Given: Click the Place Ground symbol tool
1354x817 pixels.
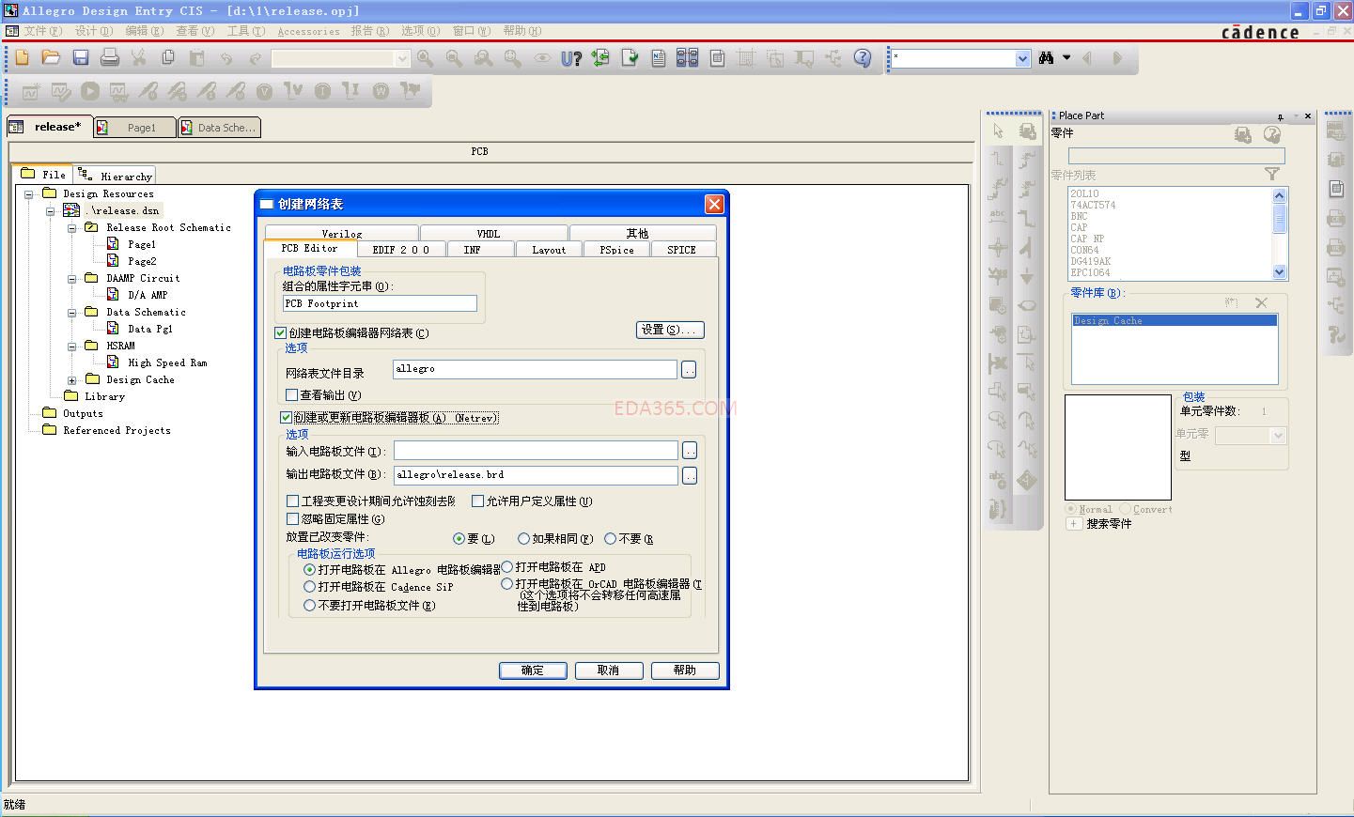Looking at the screenshot, I should point(1027,277).
